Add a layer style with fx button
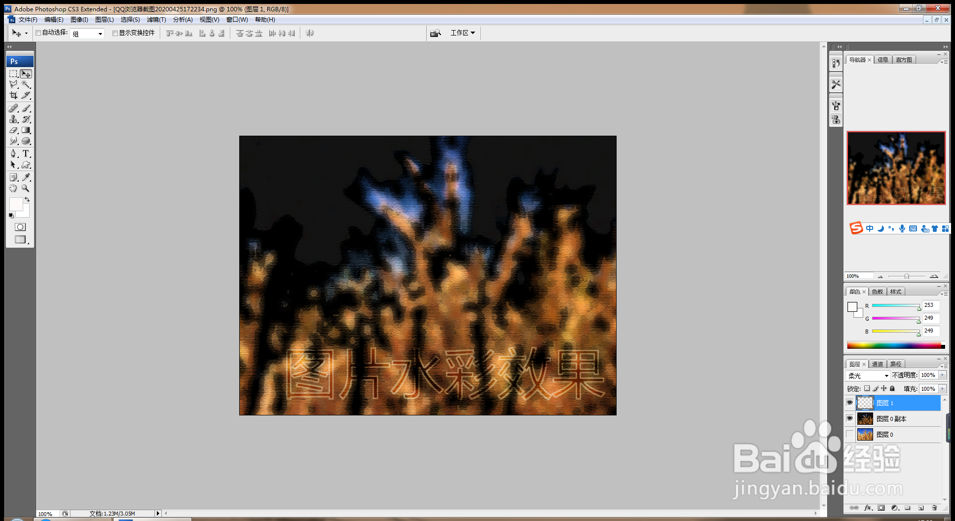Image resolution: width=955 pixels, height=521 pixels. click(x=868, y=508)
